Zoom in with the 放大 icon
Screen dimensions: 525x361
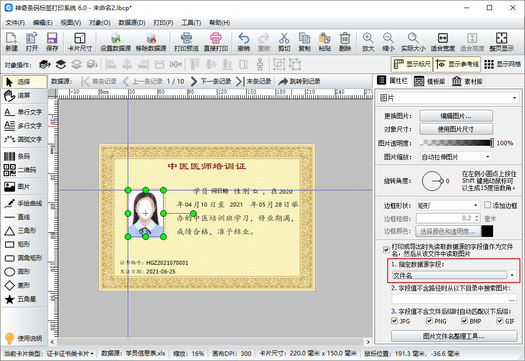(x=368, y=42)
